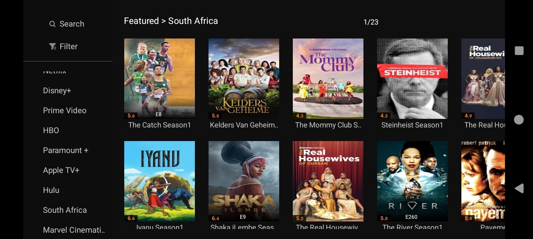The height and width of the screenshot is (239, 533).
Task: Open the Shaka iLembe poster
Action: 244,181
